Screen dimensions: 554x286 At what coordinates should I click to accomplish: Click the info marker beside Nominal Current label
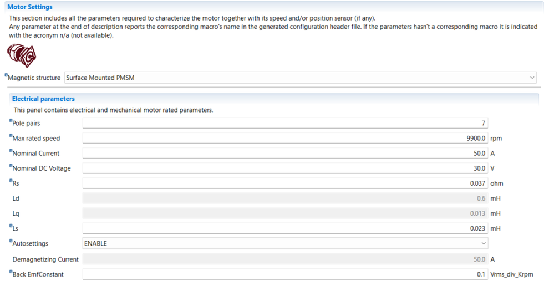[11, 150]
